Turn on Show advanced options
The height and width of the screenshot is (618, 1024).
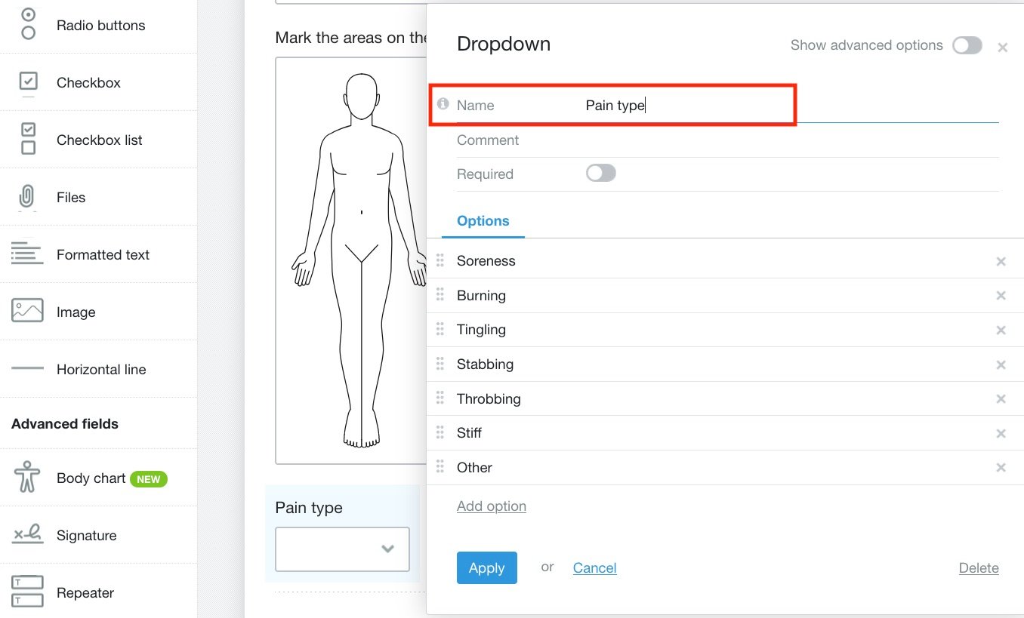coord(967,45)
